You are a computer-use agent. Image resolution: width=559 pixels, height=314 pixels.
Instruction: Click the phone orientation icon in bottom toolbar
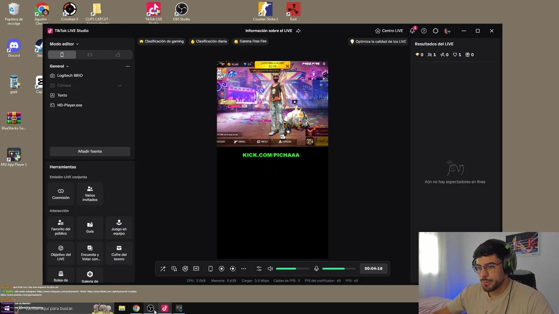[x=210, y=269]
